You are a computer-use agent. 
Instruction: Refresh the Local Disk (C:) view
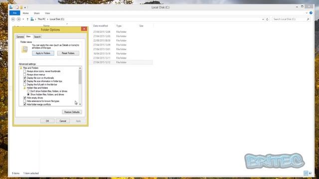point(267,19)
